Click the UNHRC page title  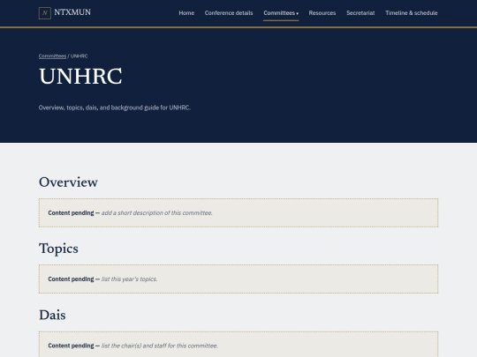click(x=80, y=76)
